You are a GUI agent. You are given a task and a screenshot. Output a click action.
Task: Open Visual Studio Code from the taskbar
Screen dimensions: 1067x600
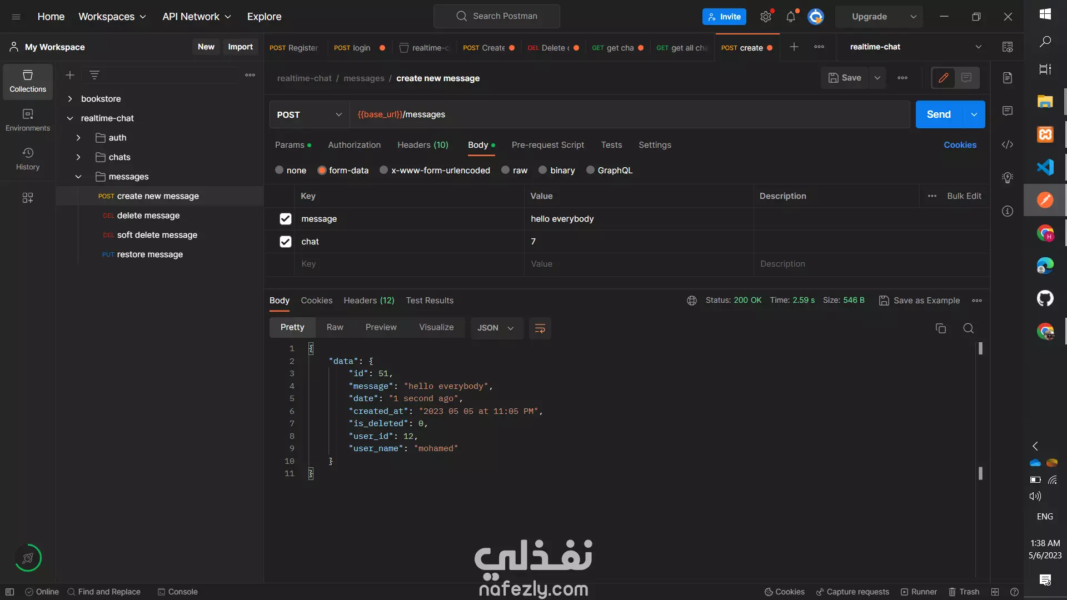[x=1045, y=167]
